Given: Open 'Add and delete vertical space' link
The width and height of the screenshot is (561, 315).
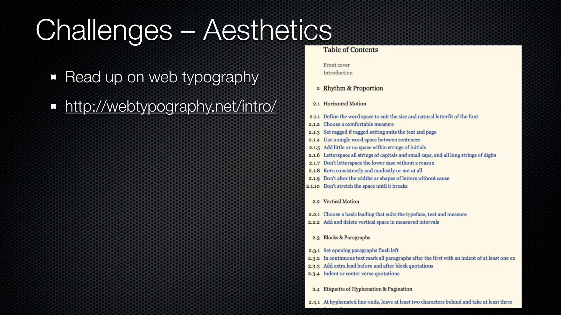Looking at the screenshot, I should click(x=381, y=222).
